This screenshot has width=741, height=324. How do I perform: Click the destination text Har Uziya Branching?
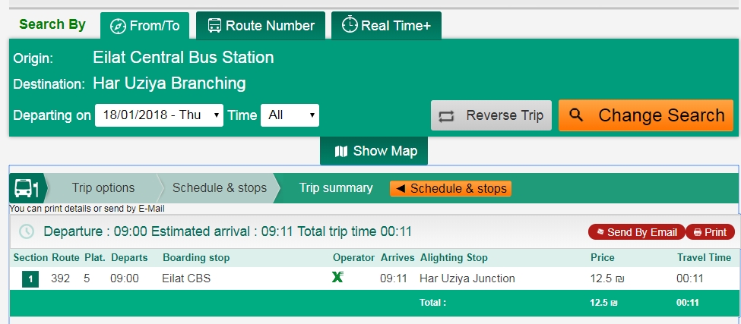(x=169, y=83)
